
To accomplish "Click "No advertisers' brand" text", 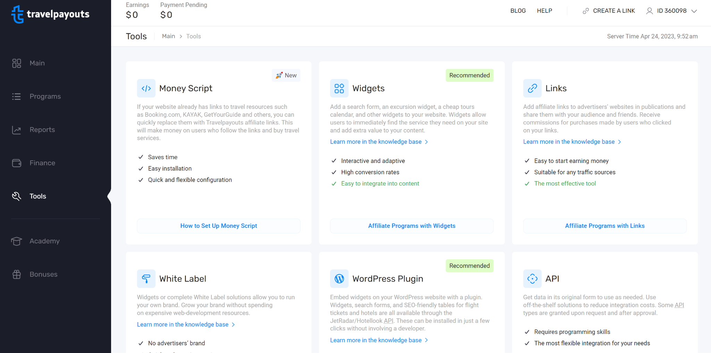I will coord(176,343).
